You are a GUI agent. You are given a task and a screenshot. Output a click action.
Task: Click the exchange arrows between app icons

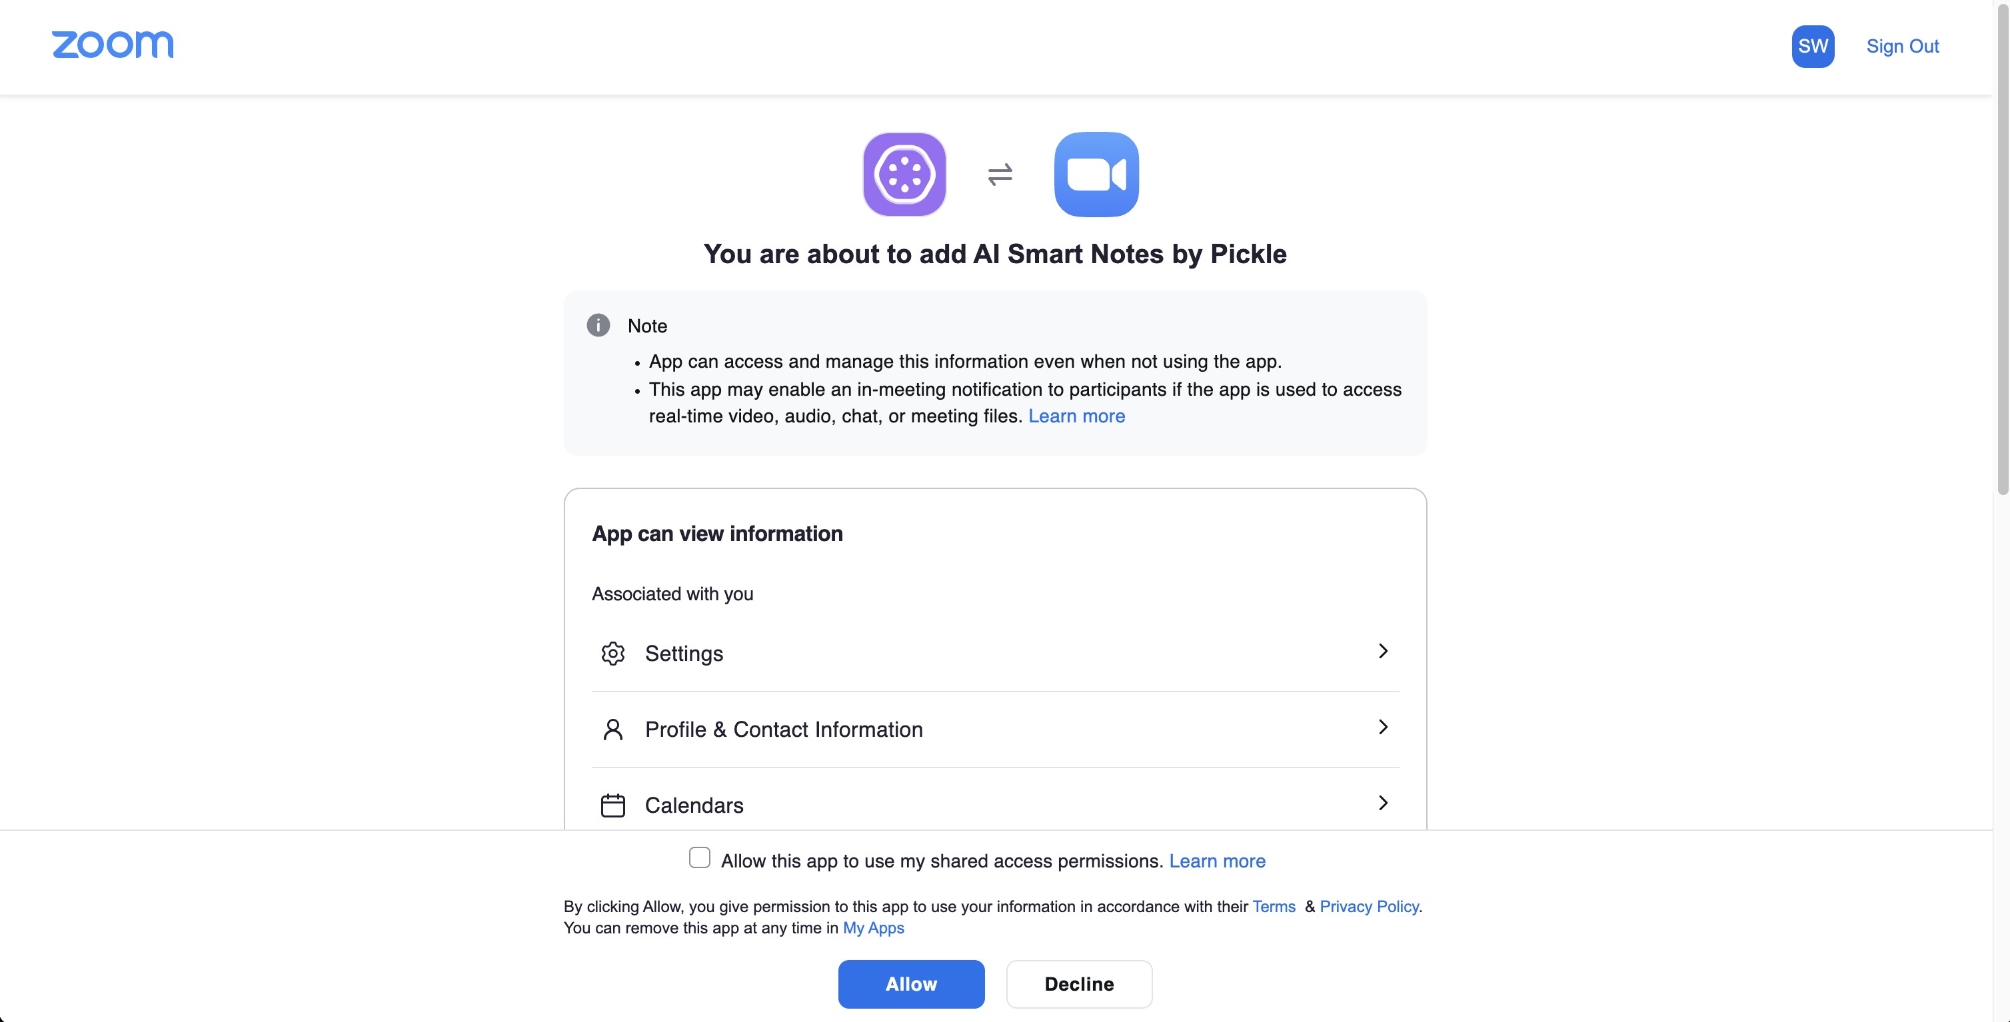[1000, 174]
